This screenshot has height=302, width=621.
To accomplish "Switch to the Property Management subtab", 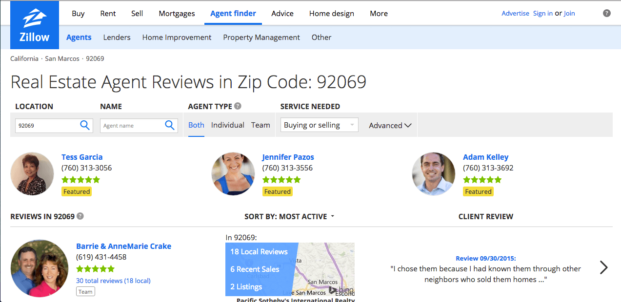I will point(261,37).
